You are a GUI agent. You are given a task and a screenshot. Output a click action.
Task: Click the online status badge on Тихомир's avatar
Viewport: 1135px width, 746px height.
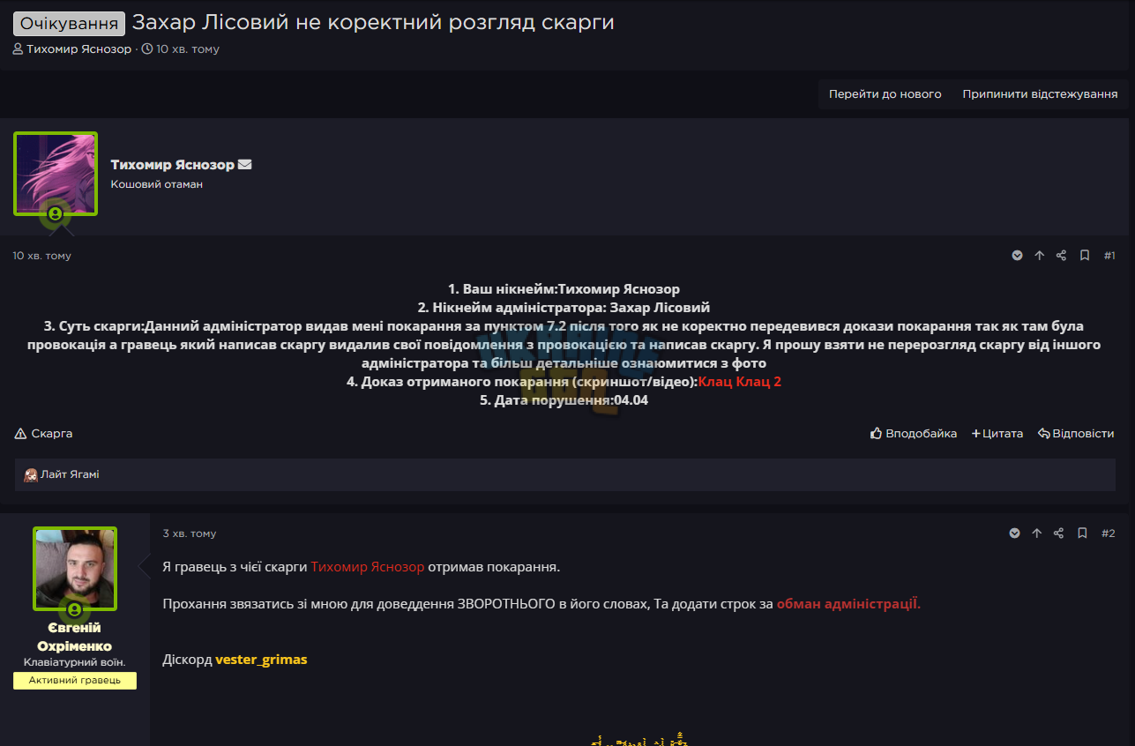pyautogui.click(x=56, y=213)
